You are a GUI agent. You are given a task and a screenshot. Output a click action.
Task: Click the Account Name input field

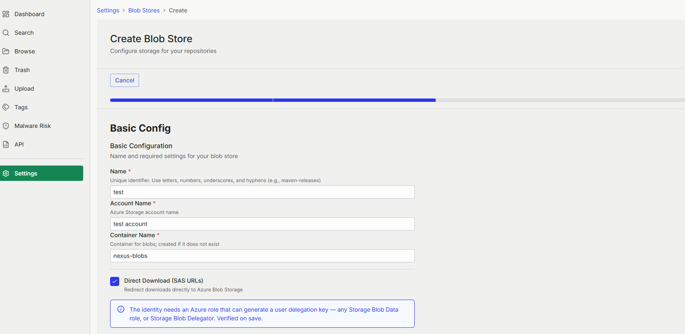pos(262,224)
